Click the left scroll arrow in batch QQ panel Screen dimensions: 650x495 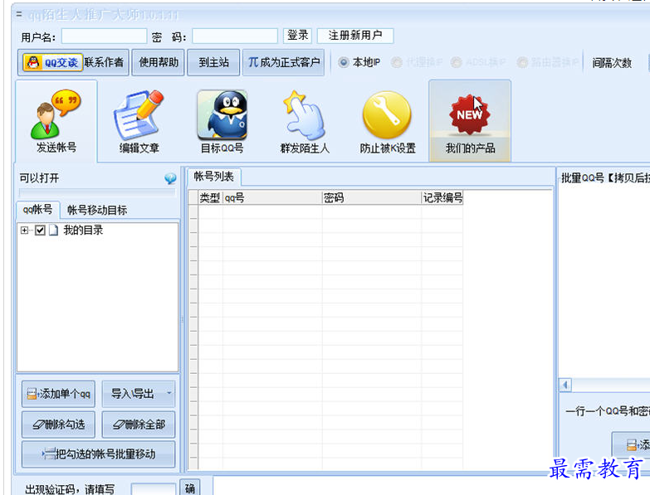pyautogui.click(x=565, y=385)
